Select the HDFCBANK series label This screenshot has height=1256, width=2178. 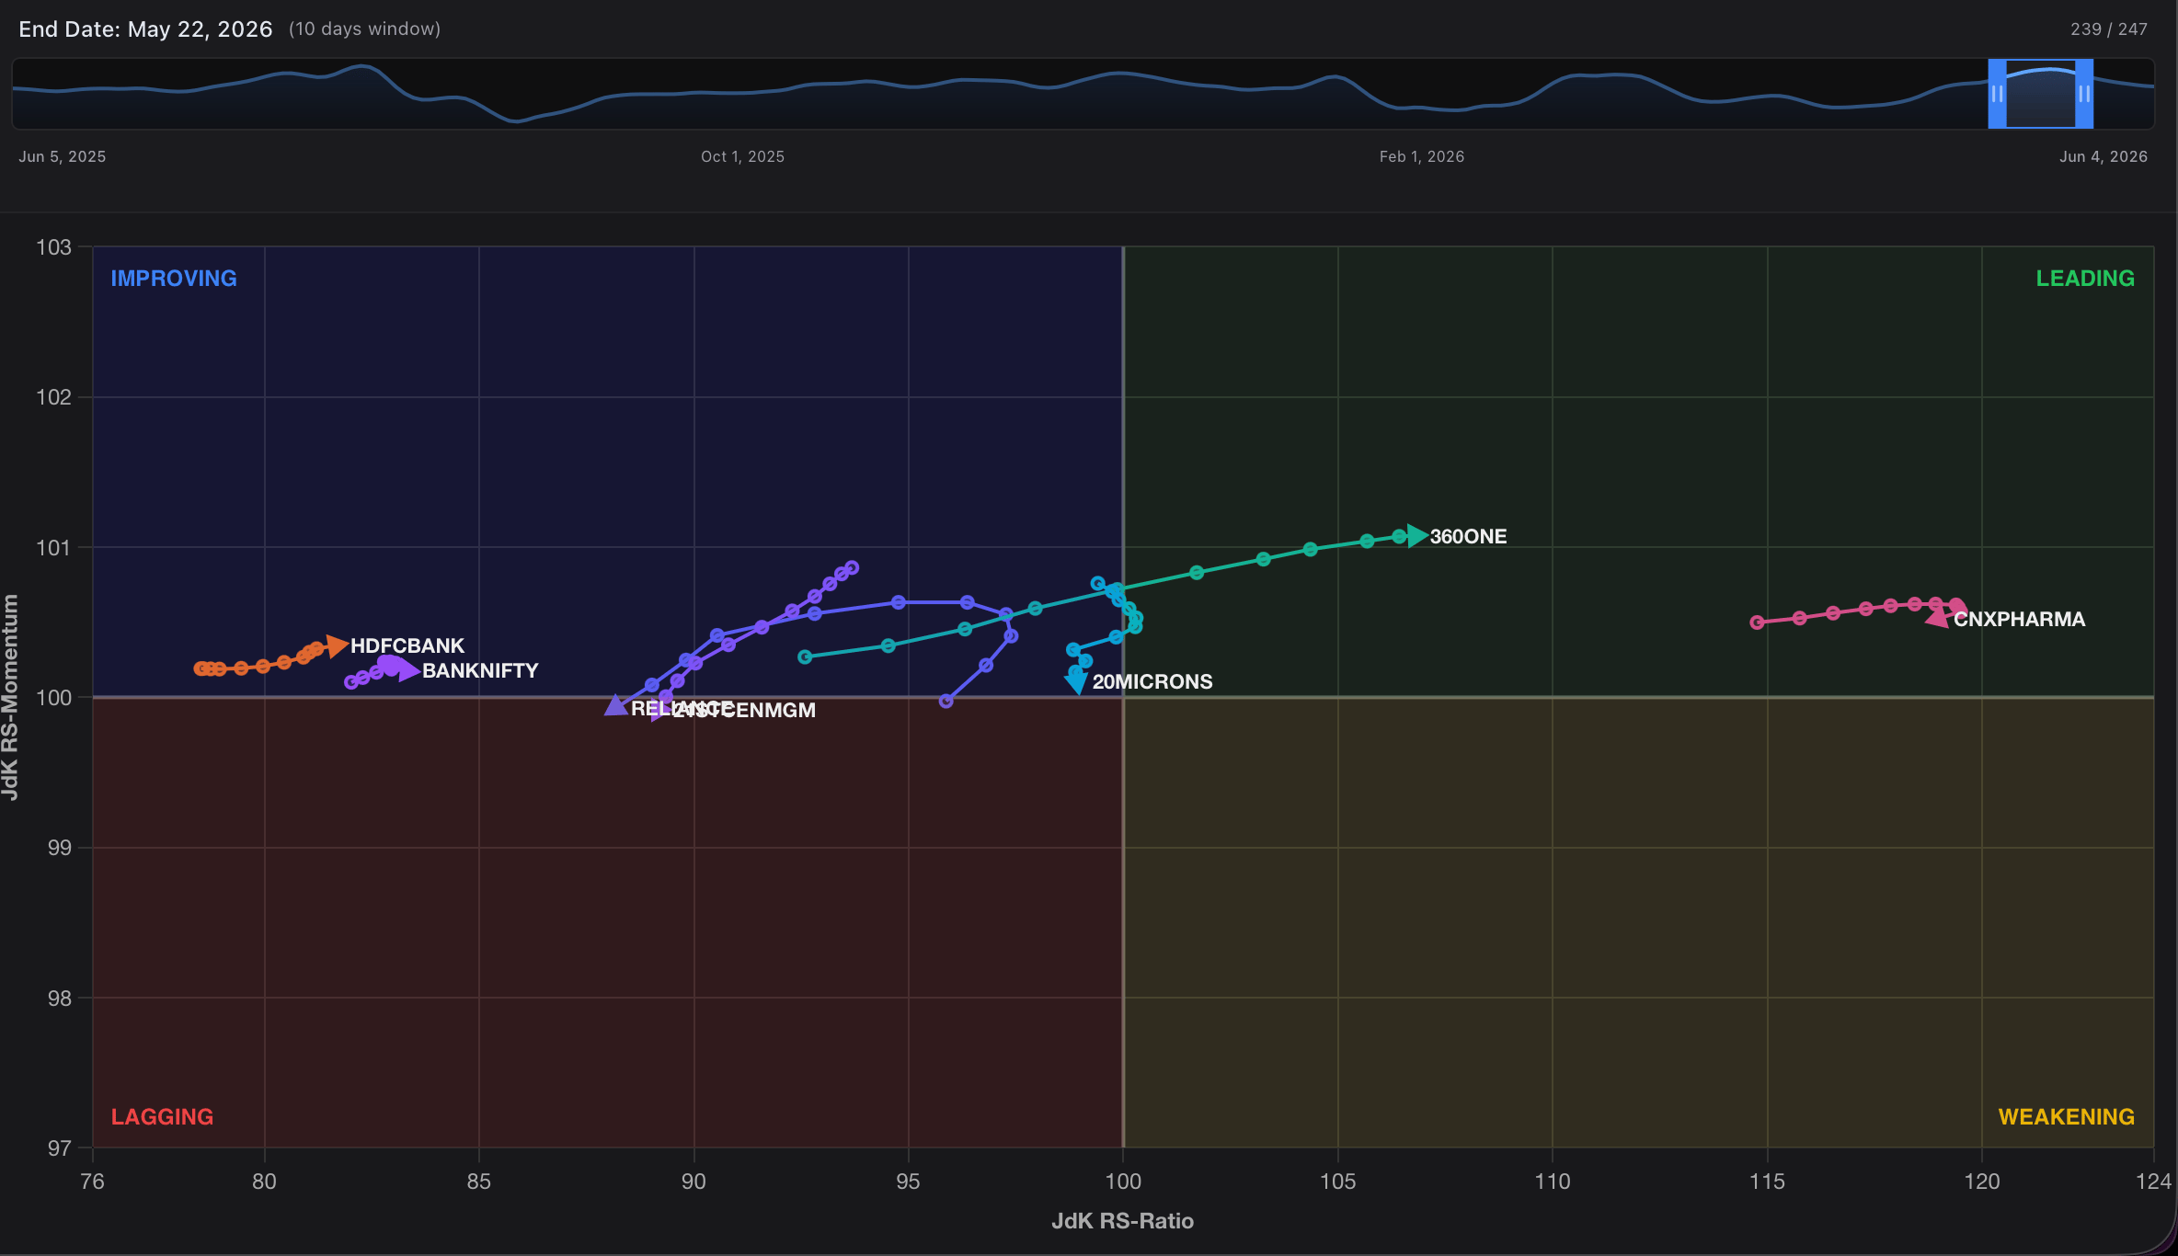point(407,645)
